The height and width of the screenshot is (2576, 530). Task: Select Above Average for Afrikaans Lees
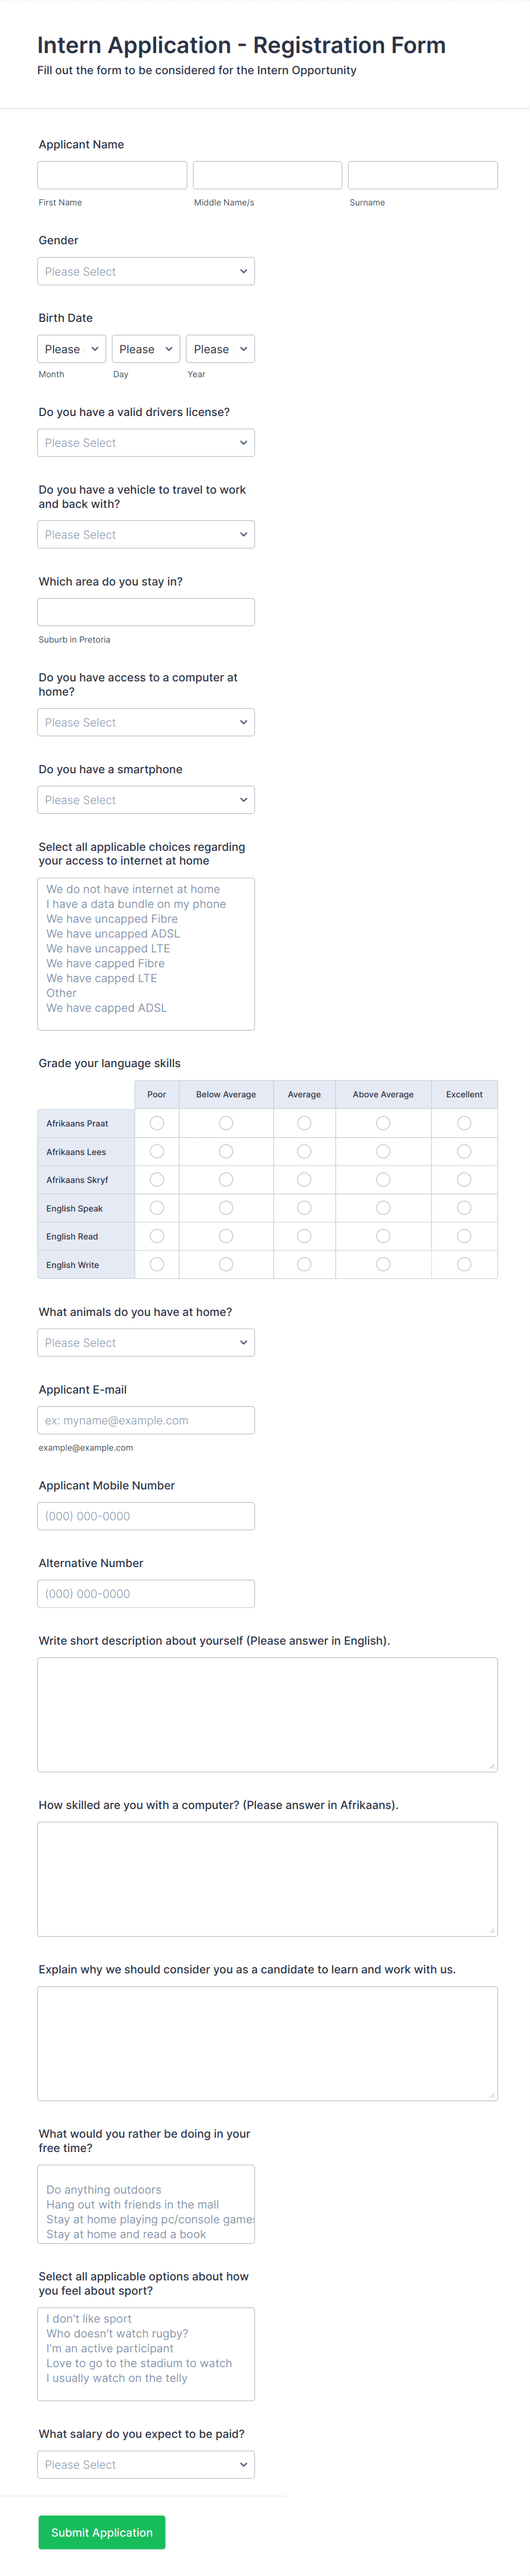(x=384, y=1151)
